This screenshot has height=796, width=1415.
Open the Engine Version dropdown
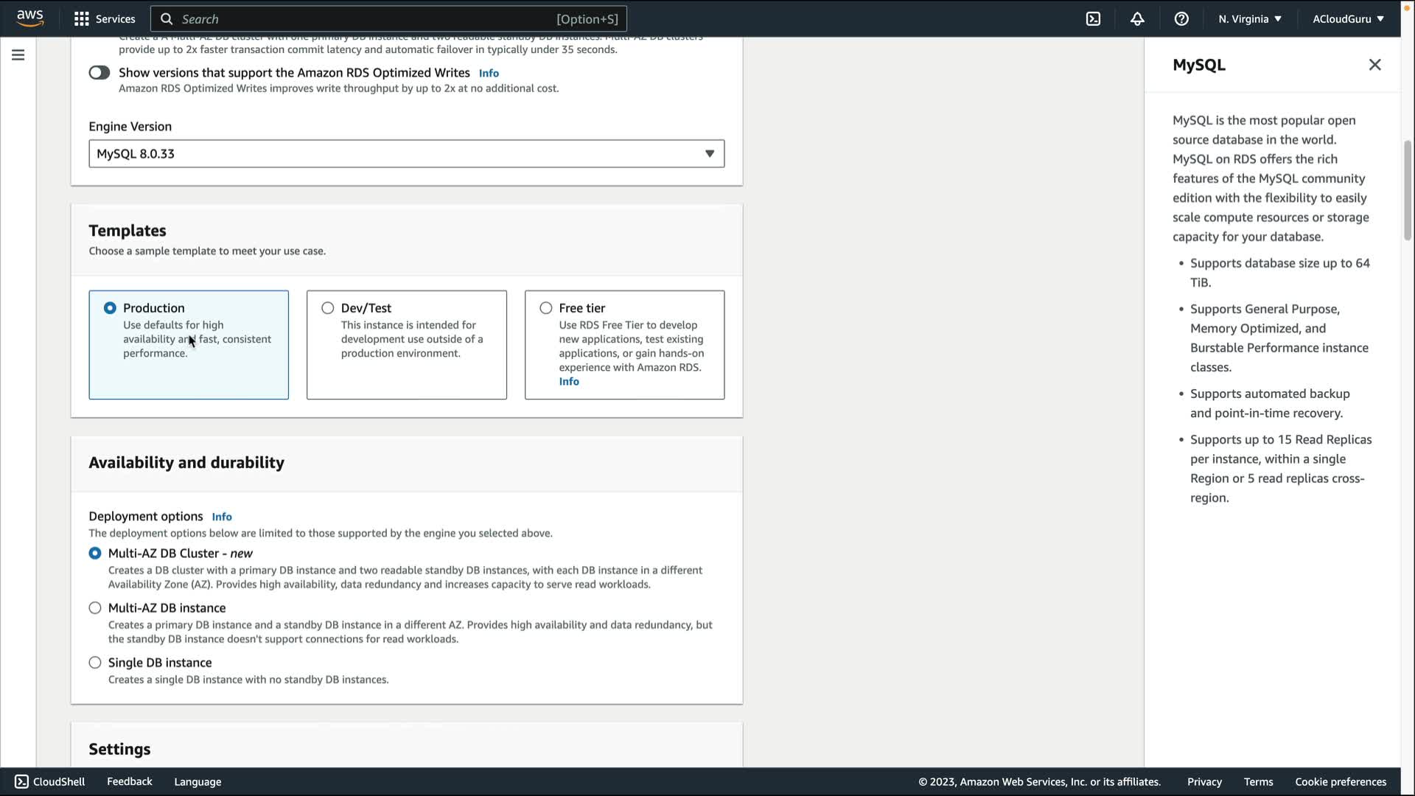pyautogui.click(x=406, y=154)
